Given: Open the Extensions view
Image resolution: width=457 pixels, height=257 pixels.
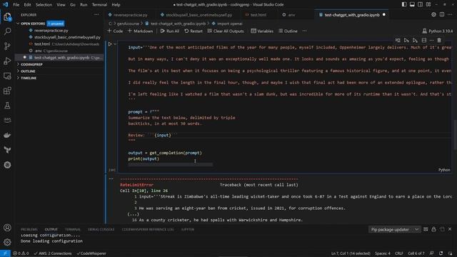Looking at the screenshot, I should [7, 91].
